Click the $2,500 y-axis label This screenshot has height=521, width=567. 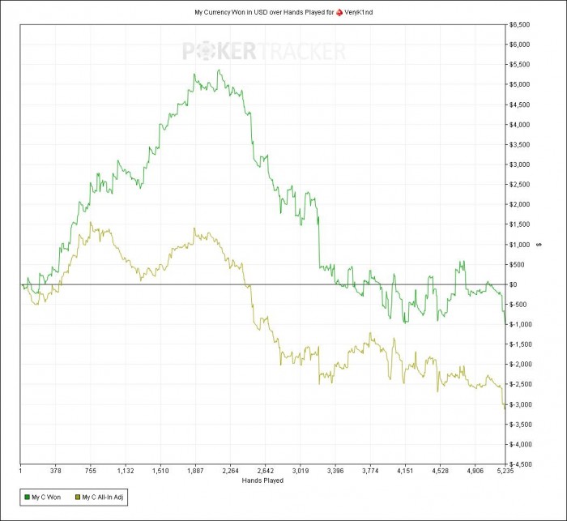[520, 185]
